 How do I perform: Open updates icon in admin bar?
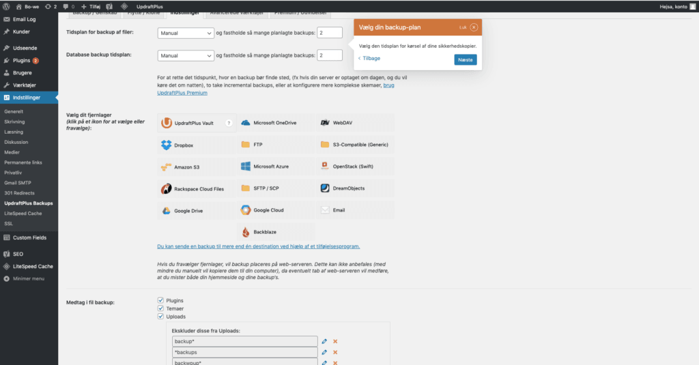(x=51, y=6)
